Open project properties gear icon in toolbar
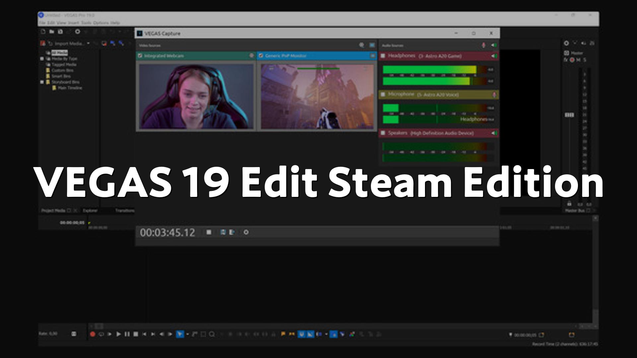 tap(78, 32)
